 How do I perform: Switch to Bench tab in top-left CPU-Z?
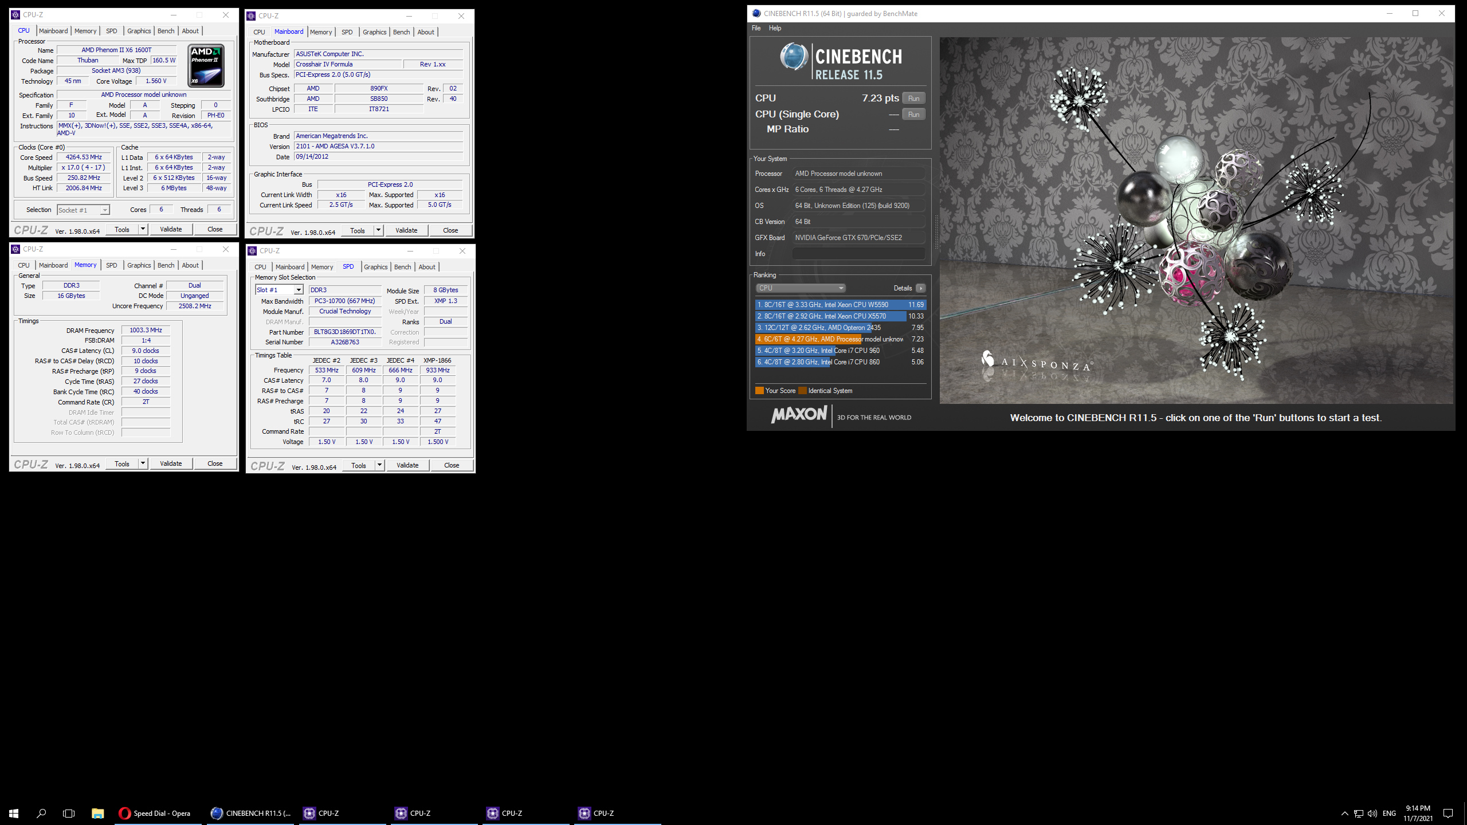tap(166, 31)
